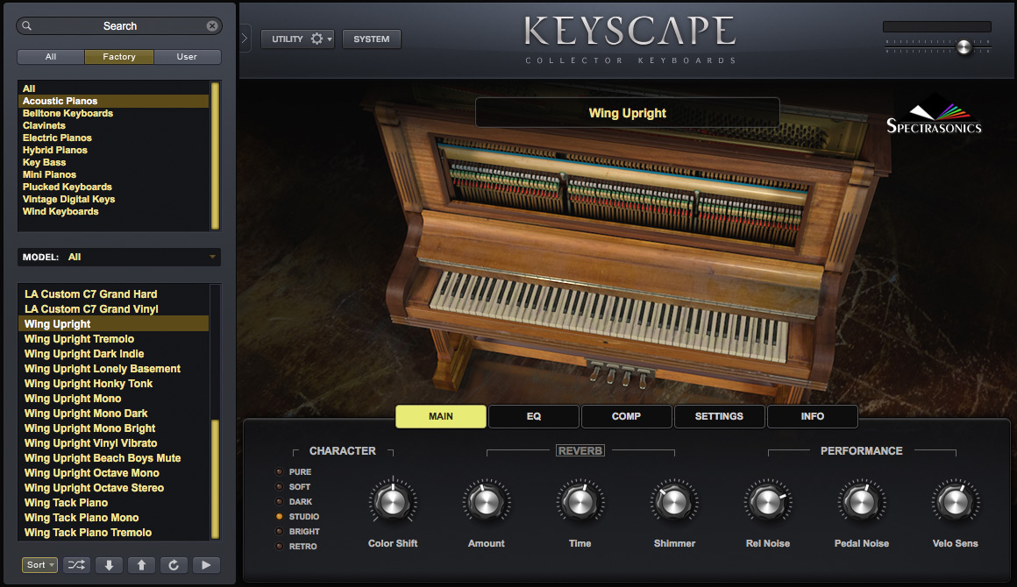Click the category list scrollbar
Screen dimensions: 1017x587
(x=216, y=155)
